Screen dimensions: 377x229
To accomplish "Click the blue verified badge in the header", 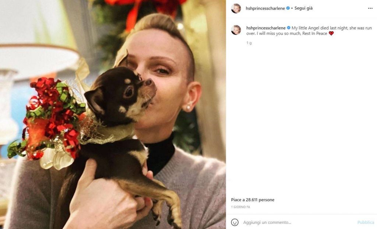I will pos(288,8).
